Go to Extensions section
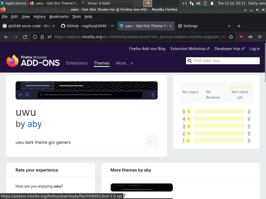The image size is (266, 199). click(x=77, y=63)
